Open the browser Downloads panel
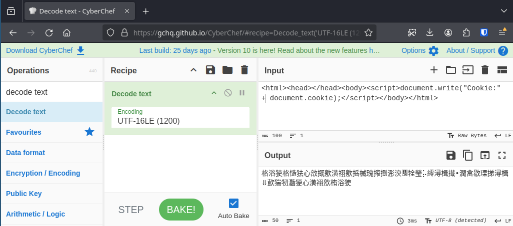 (x=430, y=32)
